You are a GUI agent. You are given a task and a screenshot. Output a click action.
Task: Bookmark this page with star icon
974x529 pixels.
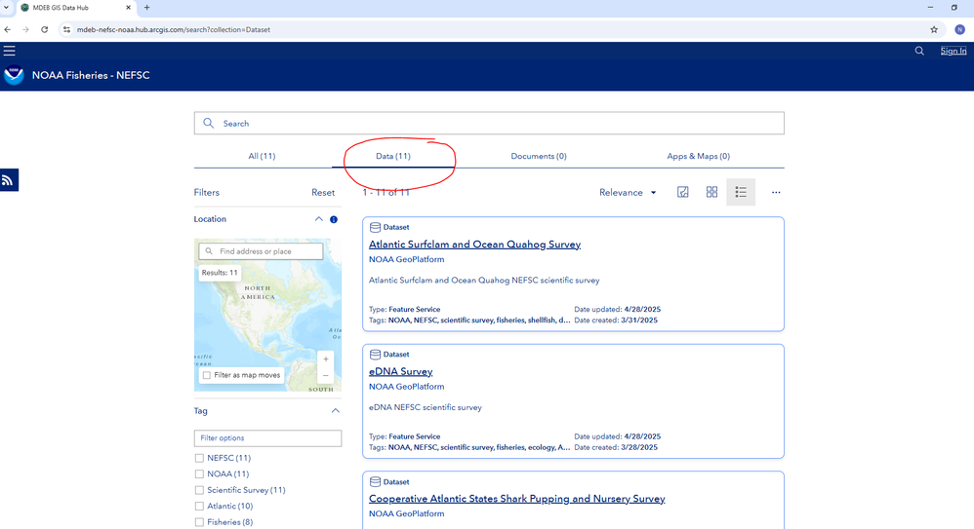point(934,29)
